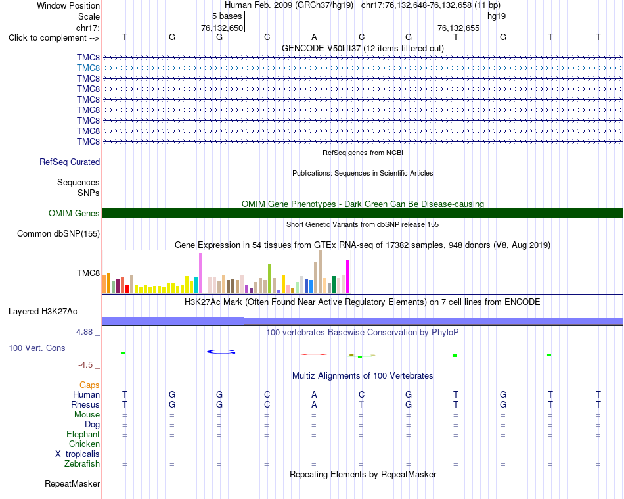624x499 pixels.
Task: Click the grey T mismatch in Rhesus row
Action: [x=361, y=404]
